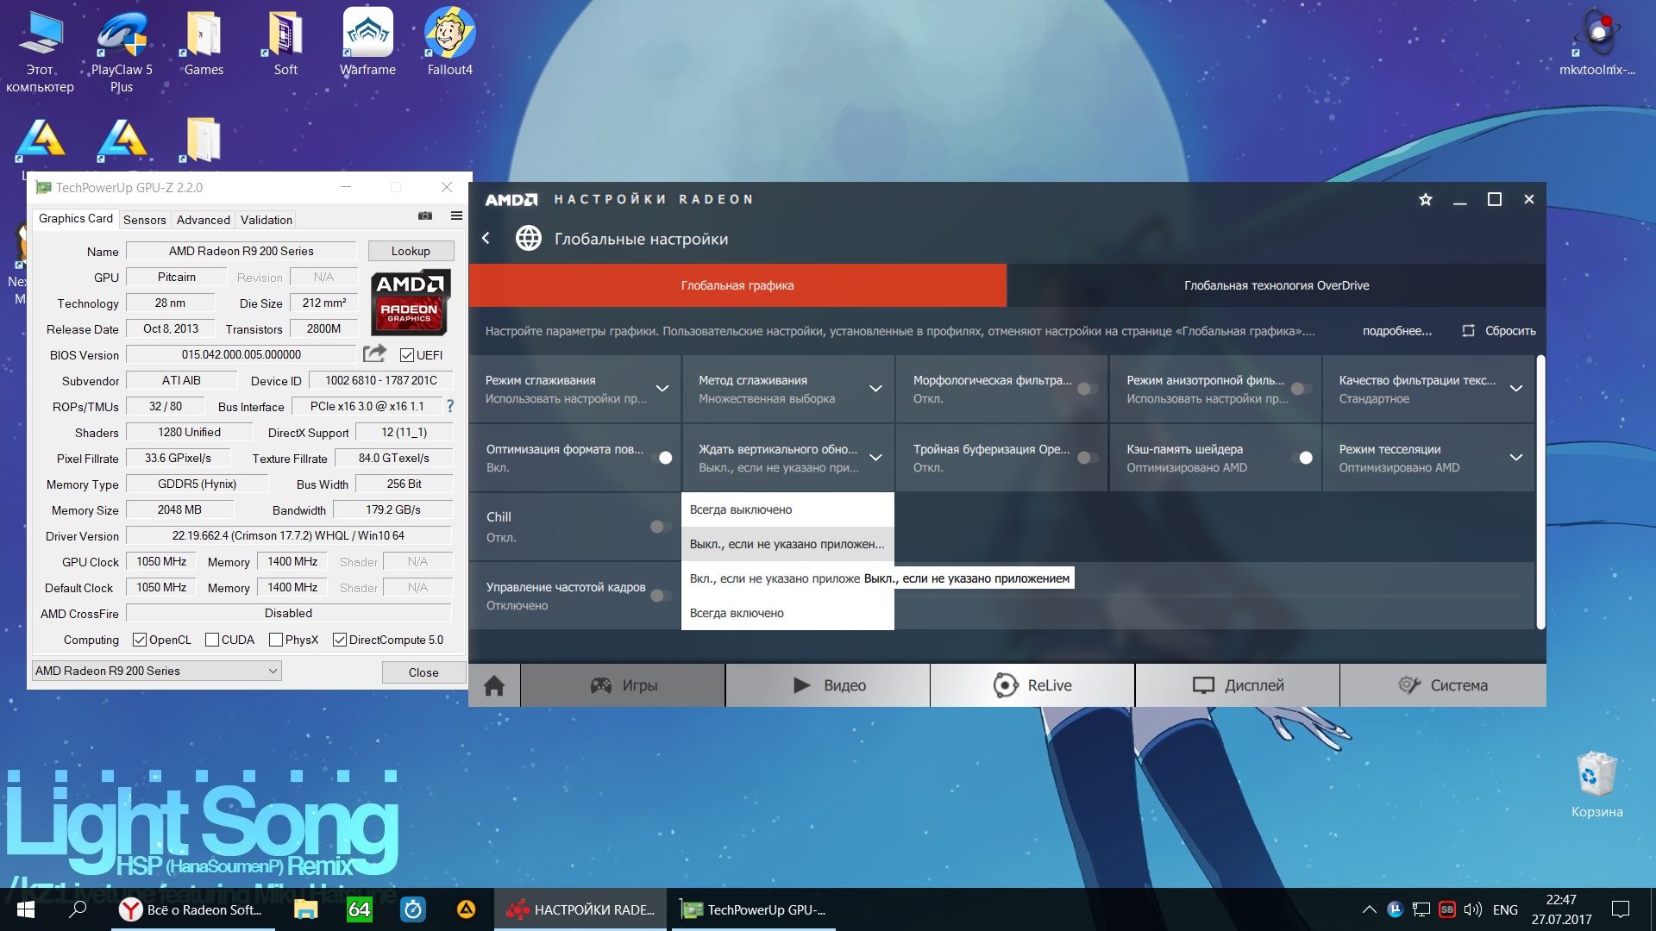Open the Games folder on desktop
The height and width of the screenshot is (931, 1656).
[x=204, y=43]
